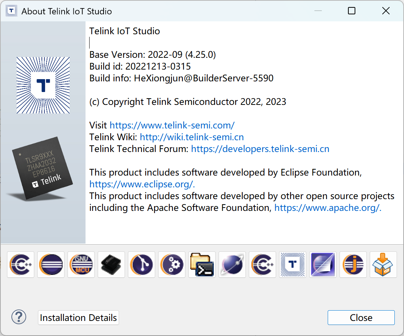Image resolution: width=404 pixels, height=336 pixels.
Task: Select the Telink starburst feature icon in the icon row
Action: (293, 265)
